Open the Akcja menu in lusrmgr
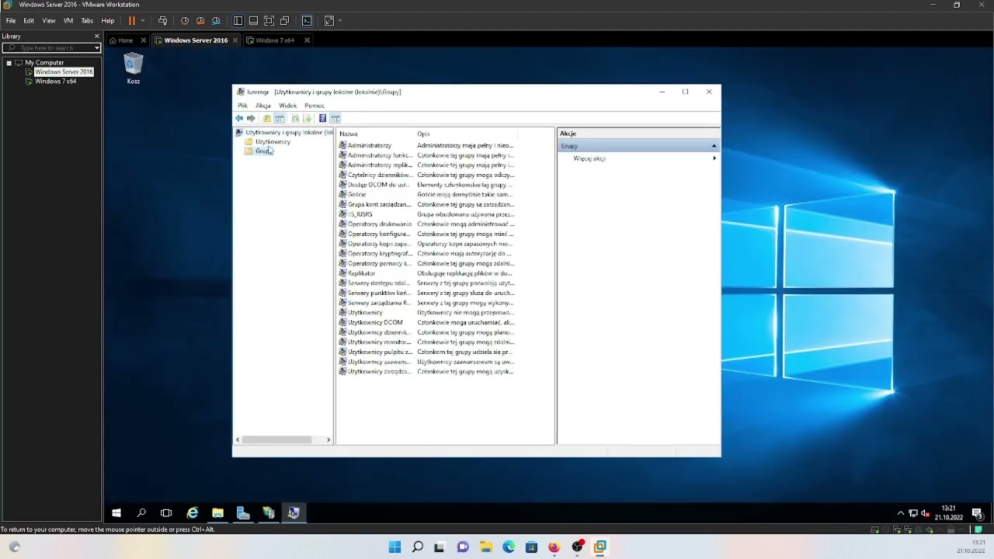Viewport: 994px width, 559px height. click(x=263, y=106)
